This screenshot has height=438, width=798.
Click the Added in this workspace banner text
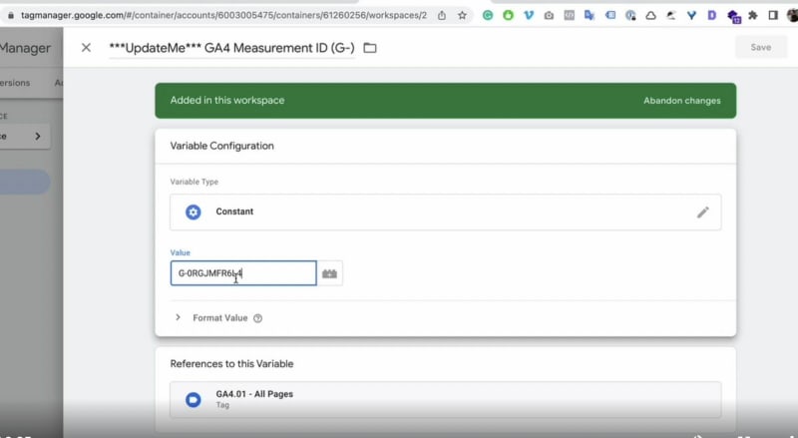coord(227,101)
